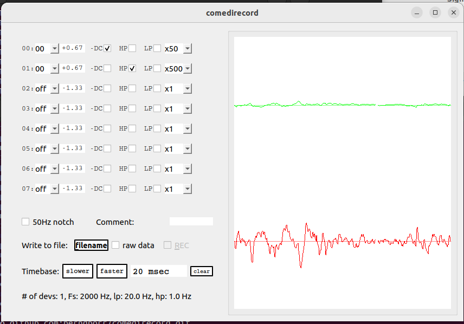Click the Comment input field
The image size is (464, 324).
191,221
